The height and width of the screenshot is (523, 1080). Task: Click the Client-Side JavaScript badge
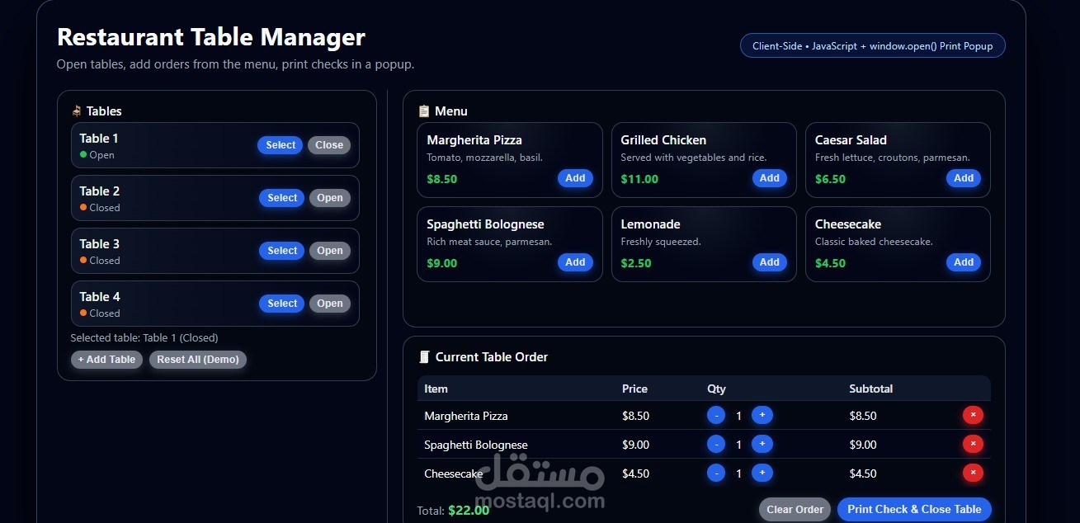point(872,46)
